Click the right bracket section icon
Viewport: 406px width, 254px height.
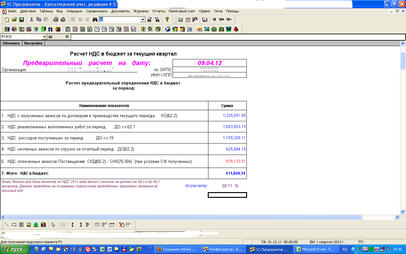[x=80, y=225]
